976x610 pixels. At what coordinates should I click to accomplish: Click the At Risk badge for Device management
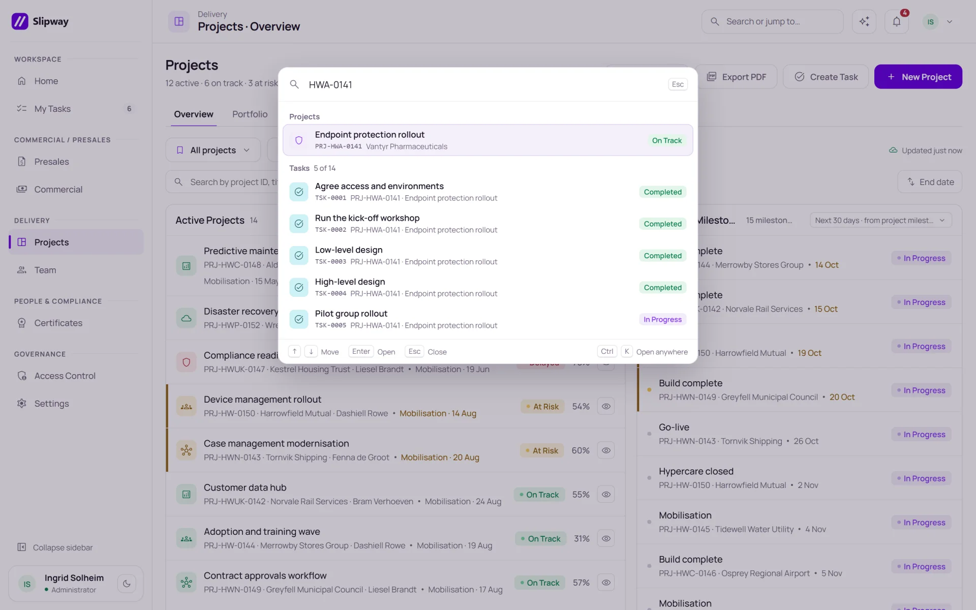(x=542, y=406)
